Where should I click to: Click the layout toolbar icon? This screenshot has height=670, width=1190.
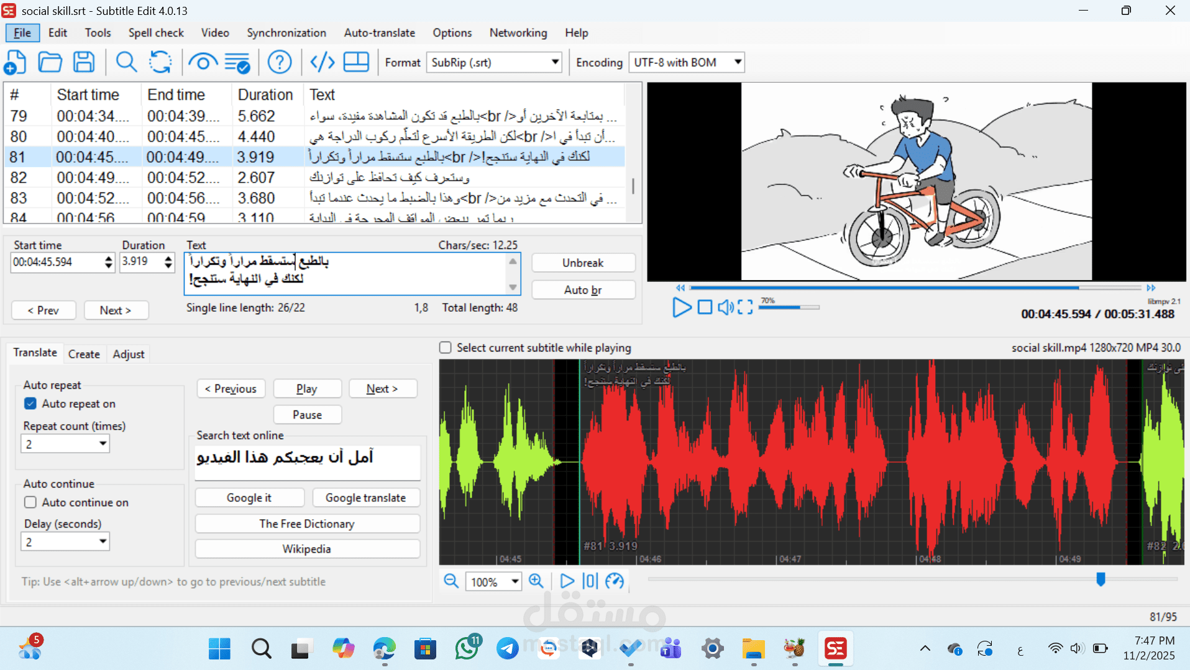(x=356, y=62)
